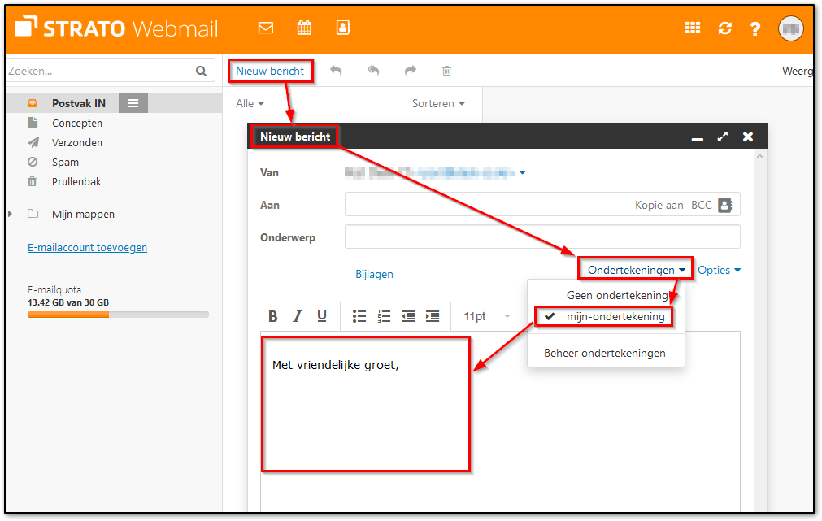Click the Nieuw bericht button
Image resolution: width=822 pixels, height=521 pixels.
coord(270,71)
